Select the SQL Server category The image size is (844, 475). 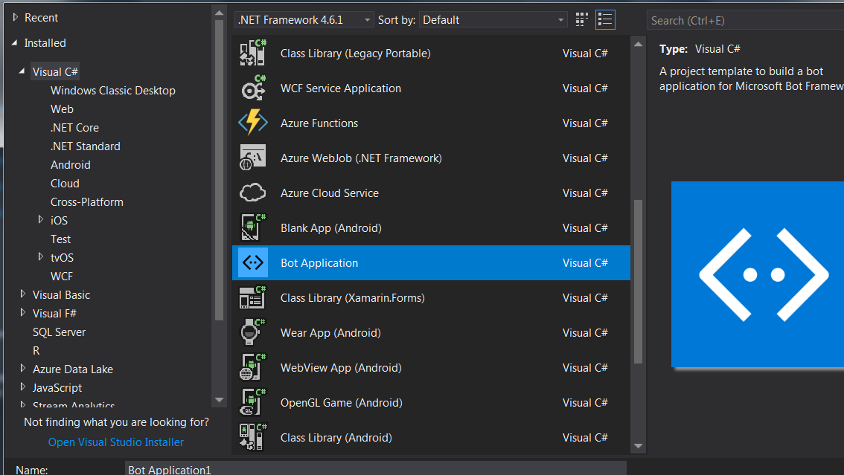60,332
